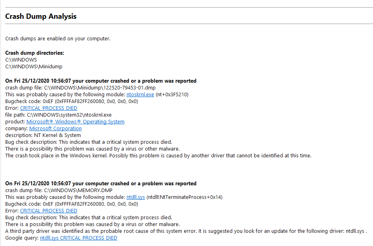Click the 'third party driver was identified' sentence
The image size is (373, 246).
coord(186,231)
